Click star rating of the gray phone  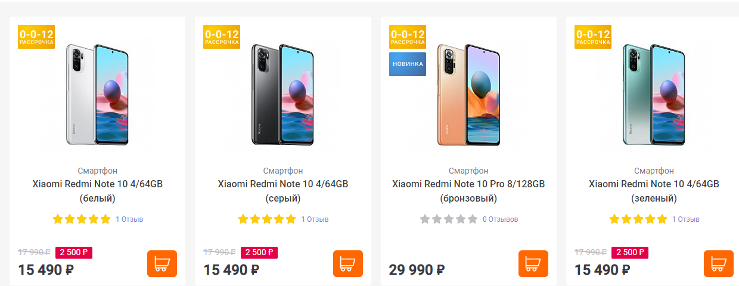(x=267, y=219)
